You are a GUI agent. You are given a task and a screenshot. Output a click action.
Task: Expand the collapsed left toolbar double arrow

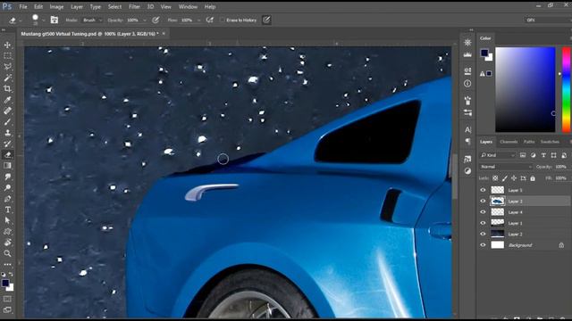[x=4, y=29]
